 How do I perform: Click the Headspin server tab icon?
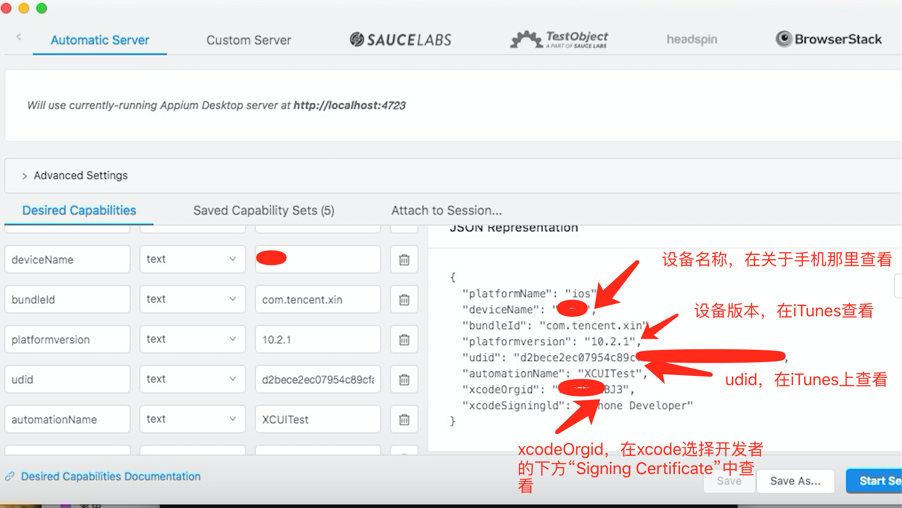[x=691, y=39]
